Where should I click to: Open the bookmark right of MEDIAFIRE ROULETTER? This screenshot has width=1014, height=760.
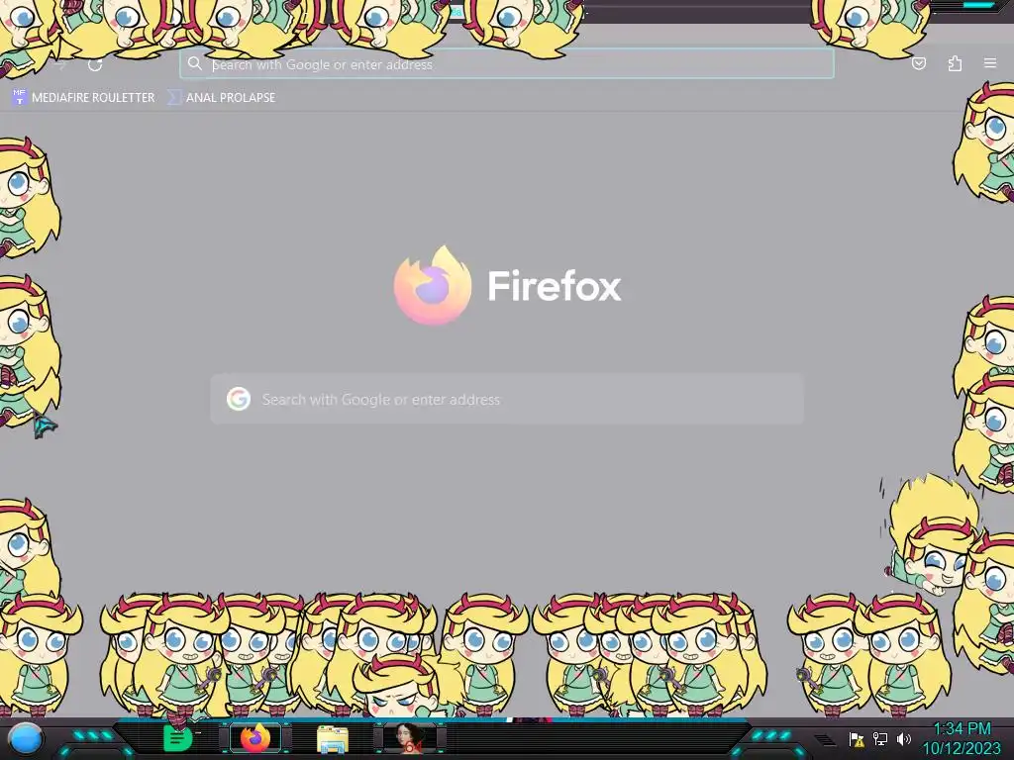tap(221, 98)
